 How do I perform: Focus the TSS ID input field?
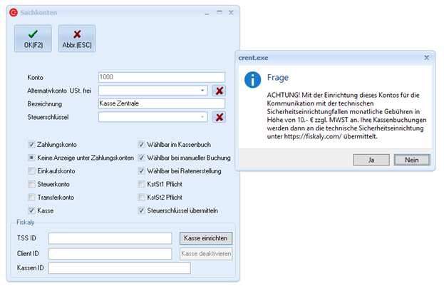110,238
